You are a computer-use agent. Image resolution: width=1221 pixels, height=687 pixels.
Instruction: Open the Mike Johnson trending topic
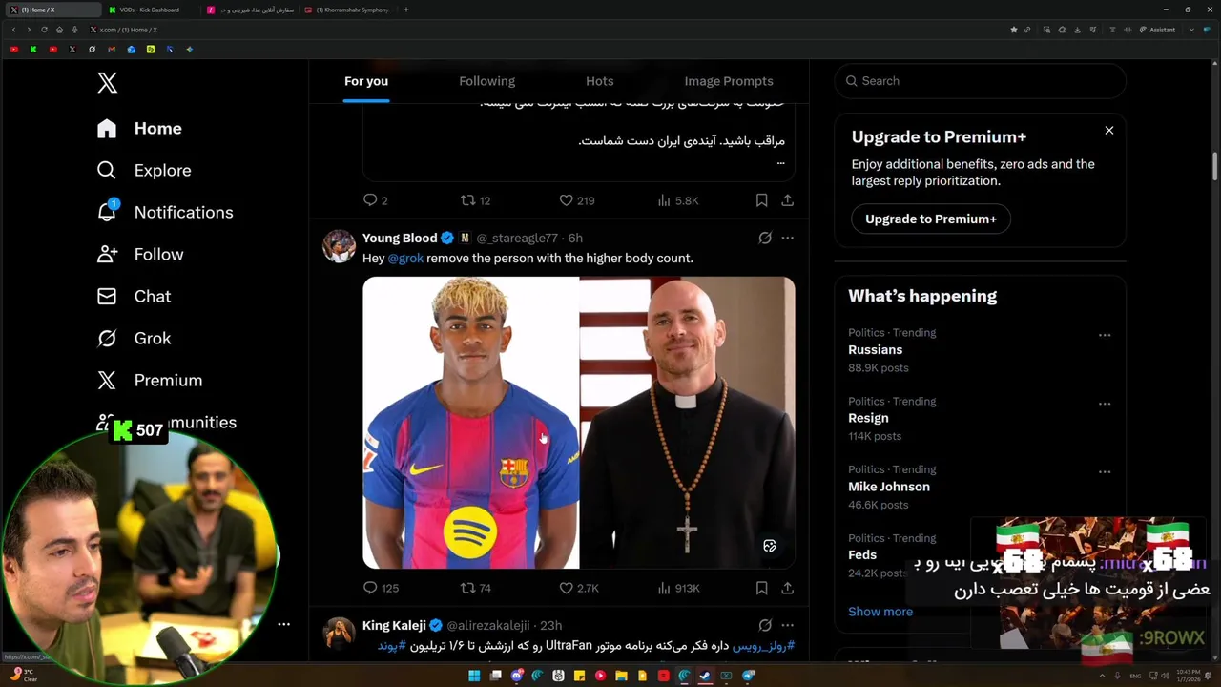(889, 487)
